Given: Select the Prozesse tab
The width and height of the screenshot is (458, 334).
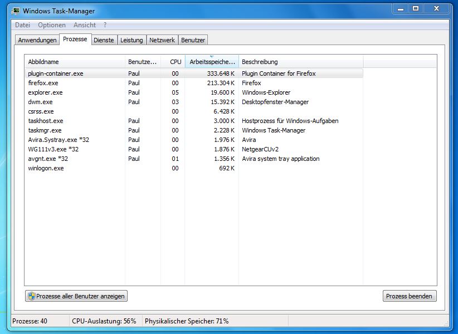Looking at the screenshot, I should pos(75,39).
